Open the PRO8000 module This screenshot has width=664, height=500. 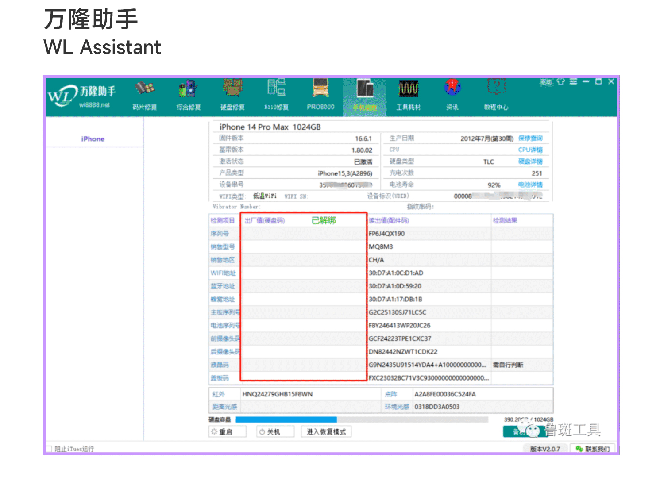coord(320,95)
